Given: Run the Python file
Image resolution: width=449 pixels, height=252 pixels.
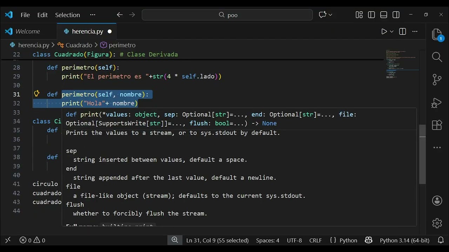Looking at the screenshot, I should [384, 31].
